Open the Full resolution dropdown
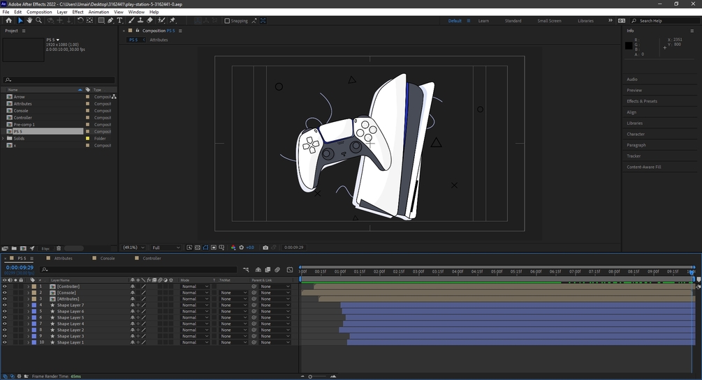Viewport: 702px width, 380px height. click(x=166, y=248)
